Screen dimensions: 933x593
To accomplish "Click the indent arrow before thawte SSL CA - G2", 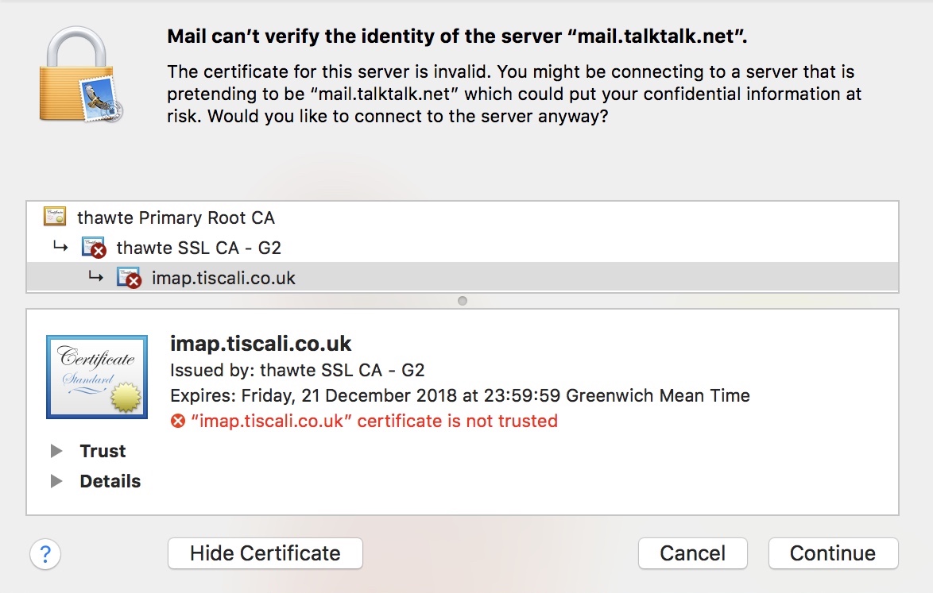I will point(60,247).
